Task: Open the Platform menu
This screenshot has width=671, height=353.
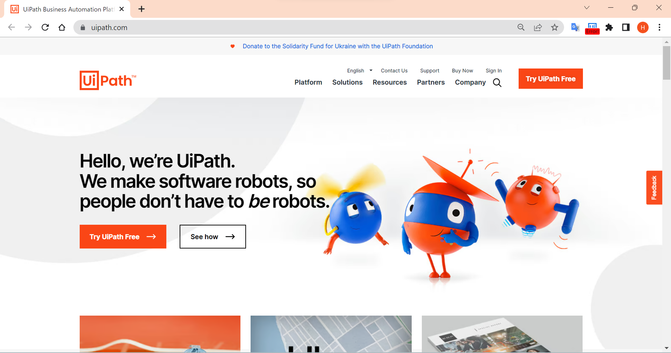Action: (308, 82)
